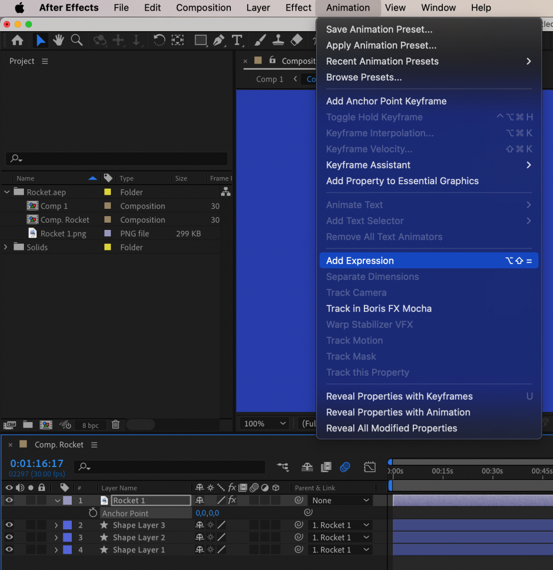Open the parent dropdown for Shape Layer 2
The width and height of the screenshot is (553, 570).
coord(339,537)
